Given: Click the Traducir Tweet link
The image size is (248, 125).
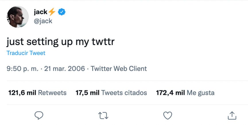Looking at the screenshot, I should [x=26, y=53].
